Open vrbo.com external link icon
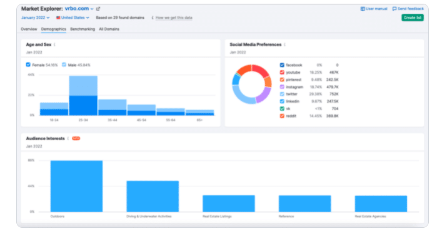The width and height of the screenshot is (437, 236). click(98, 9)
